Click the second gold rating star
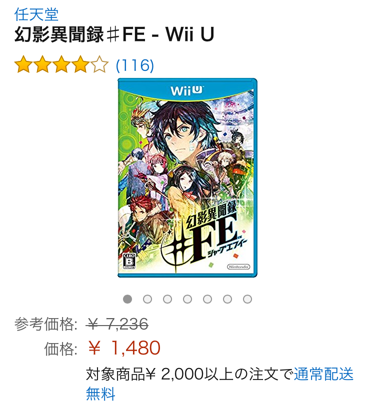 [x=42, y=64]
